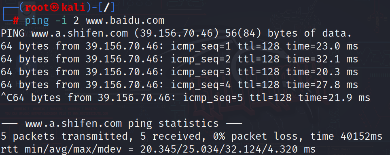Click the time=21.9 ms value
The height and width of the screenshot is (155, 390).
point(334,97)
